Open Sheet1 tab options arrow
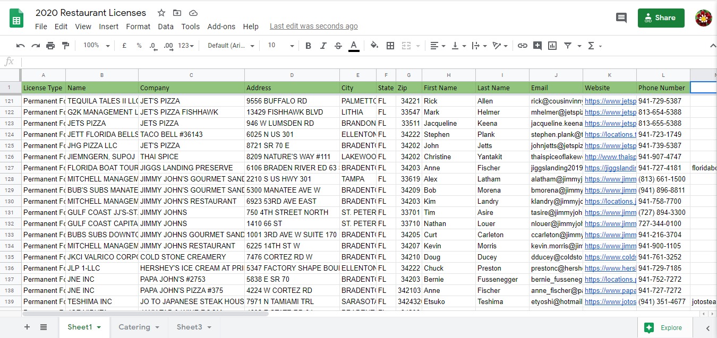 [x=99, y=327]
